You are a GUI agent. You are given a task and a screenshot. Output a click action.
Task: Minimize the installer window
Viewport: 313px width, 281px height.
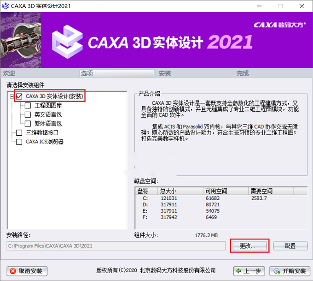click(x=259, y=6)
